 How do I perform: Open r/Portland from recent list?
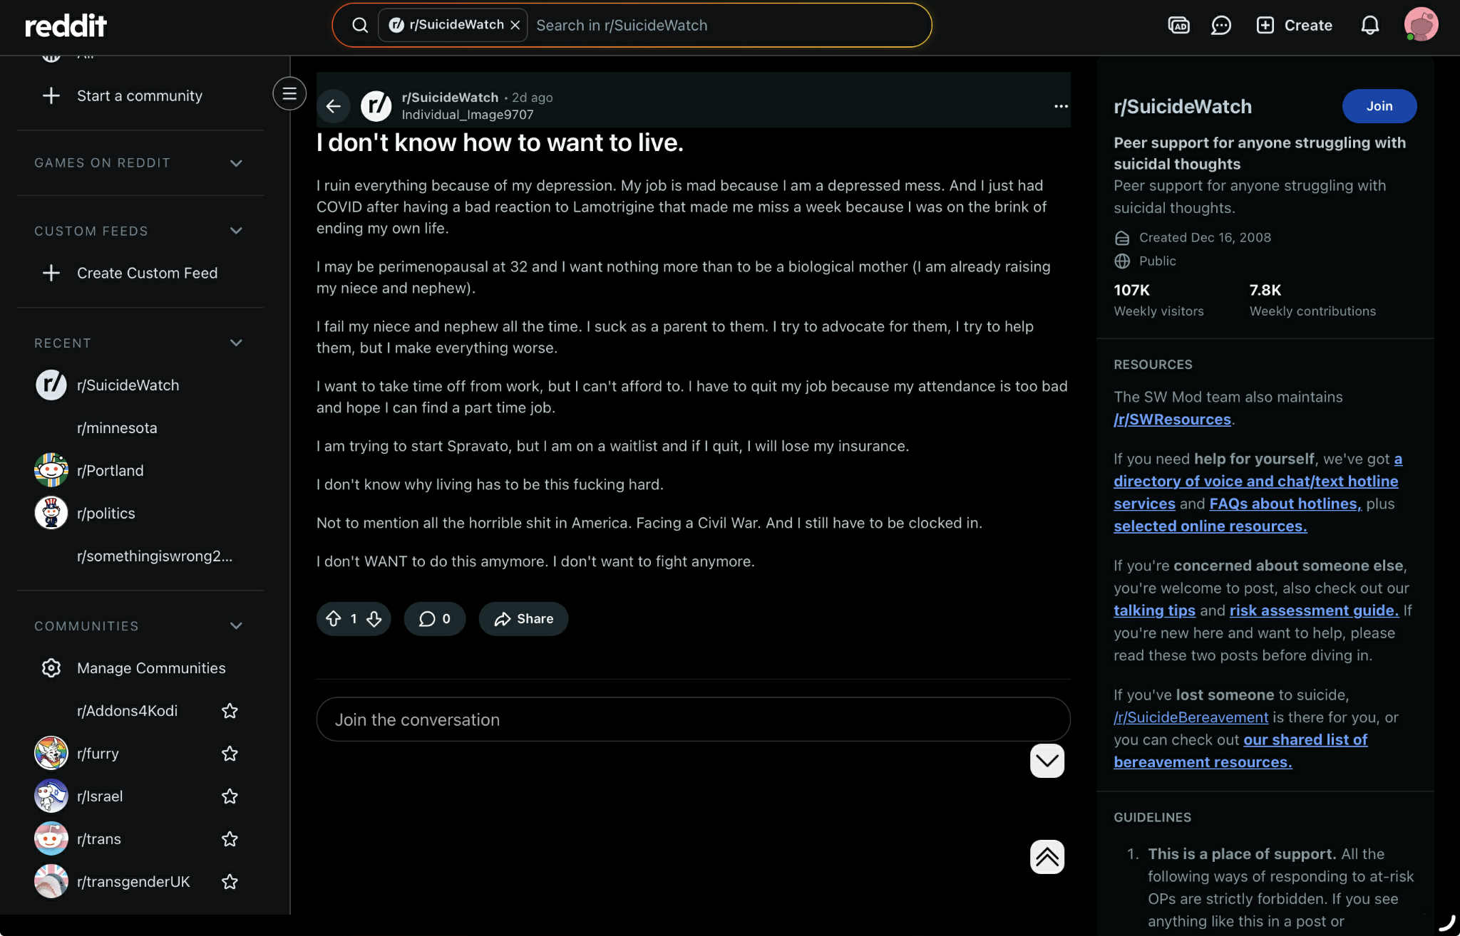tap(110, 471)
